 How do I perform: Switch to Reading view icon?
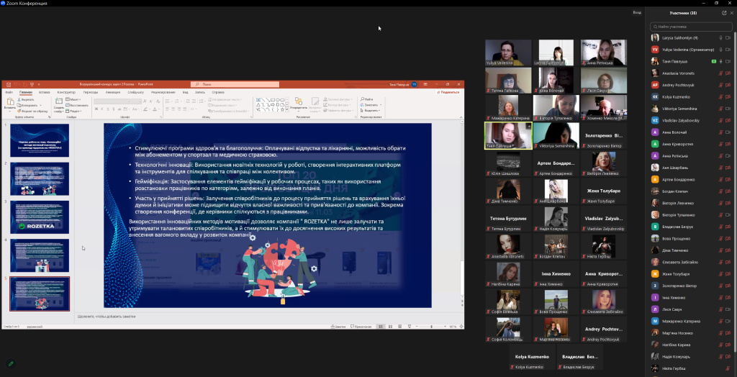click(x=400, y=326)
